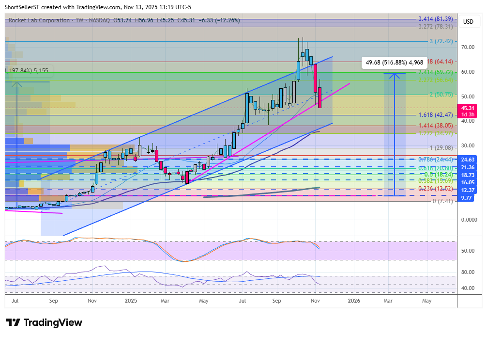This screenshot has width=487, height=337.
Task: Click the 70.00 price scale label
Action: [468, 48]
